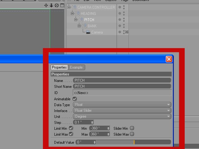Toggle visibility dots of BANK

pyautogui.click(x=124, y=26)
